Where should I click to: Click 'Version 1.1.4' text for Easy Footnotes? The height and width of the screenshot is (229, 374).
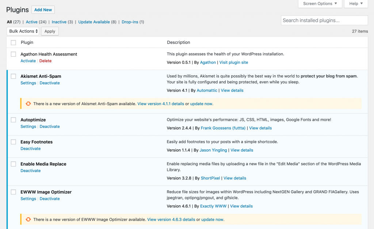pyautogui.click(x=178, y=150)
